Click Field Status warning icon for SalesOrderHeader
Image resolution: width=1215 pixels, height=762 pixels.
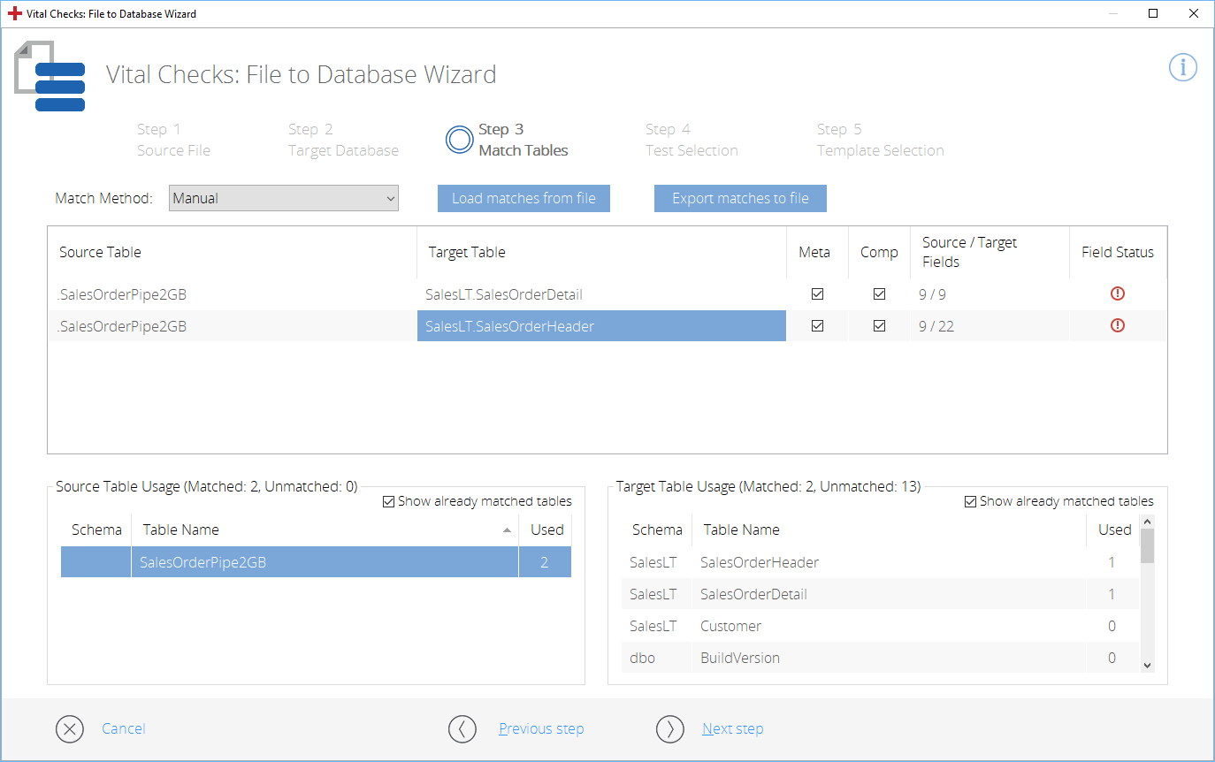[1117, 326]
